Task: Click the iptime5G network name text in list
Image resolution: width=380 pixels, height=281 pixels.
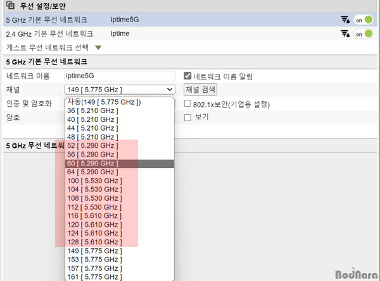Action: 125,20
